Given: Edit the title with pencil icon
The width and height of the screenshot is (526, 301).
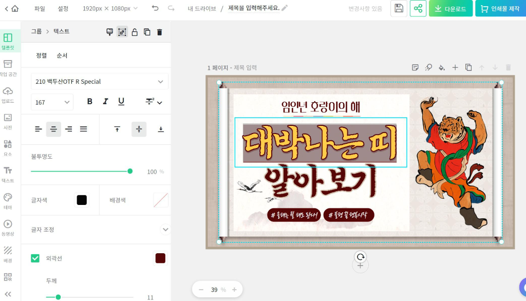Looking at the screenshot, I should (285, 8).
